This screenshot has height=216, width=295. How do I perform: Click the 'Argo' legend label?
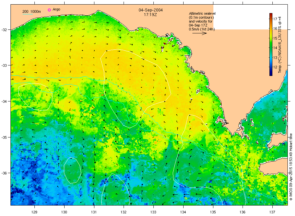[x=56, y=9]
